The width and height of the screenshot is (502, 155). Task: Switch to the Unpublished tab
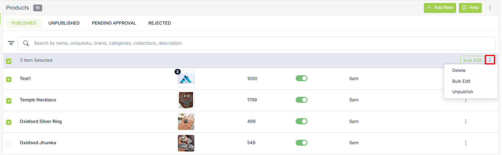[x=64, y=23]
